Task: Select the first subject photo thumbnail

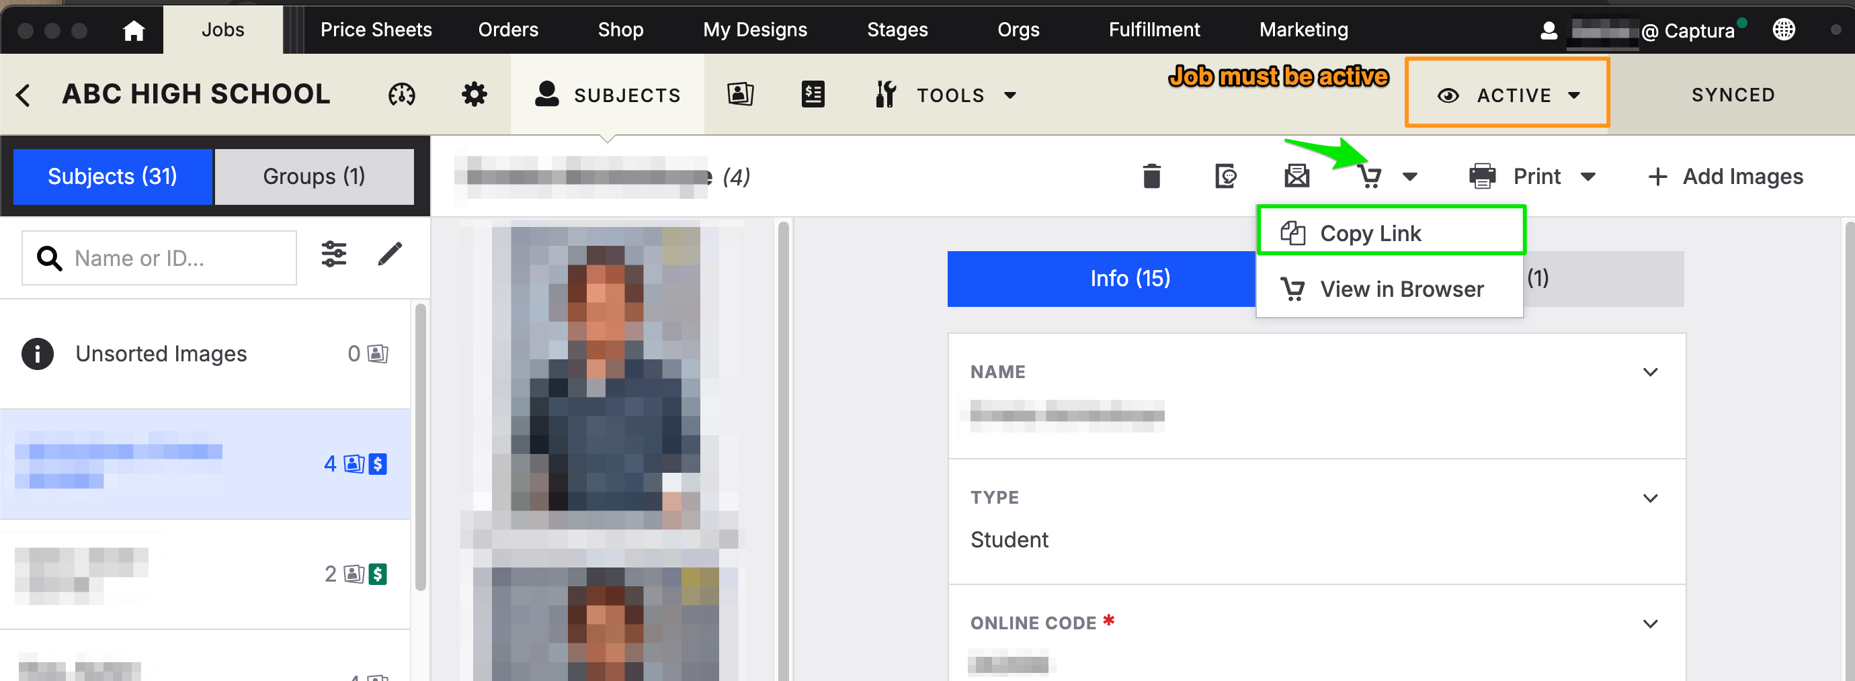Action: pyautogui.click(x=605, y=378)
